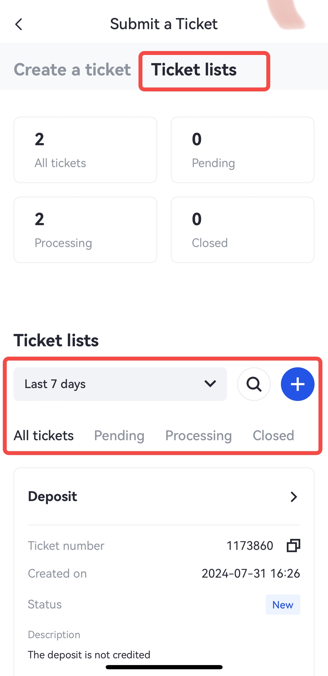This screenshot has width=328, height=676.
Task: Open the Closed summary card
Action: (242, 230)
